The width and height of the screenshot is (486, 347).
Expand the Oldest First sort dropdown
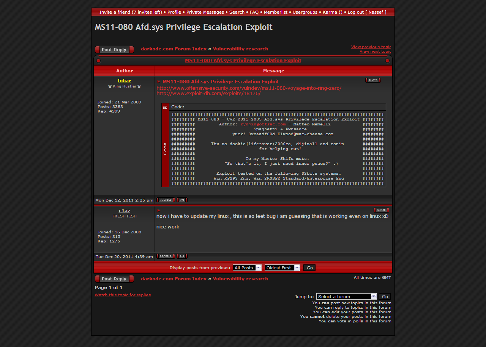282,268
